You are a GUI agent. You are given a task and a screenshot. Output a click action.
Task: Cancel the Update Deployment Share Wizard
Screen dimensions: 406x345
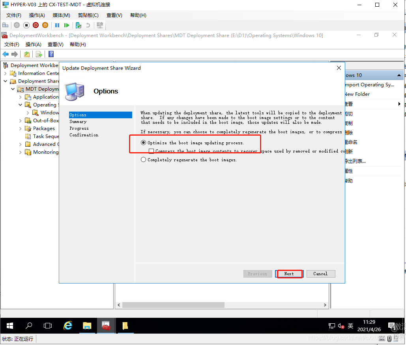[320, 274]
